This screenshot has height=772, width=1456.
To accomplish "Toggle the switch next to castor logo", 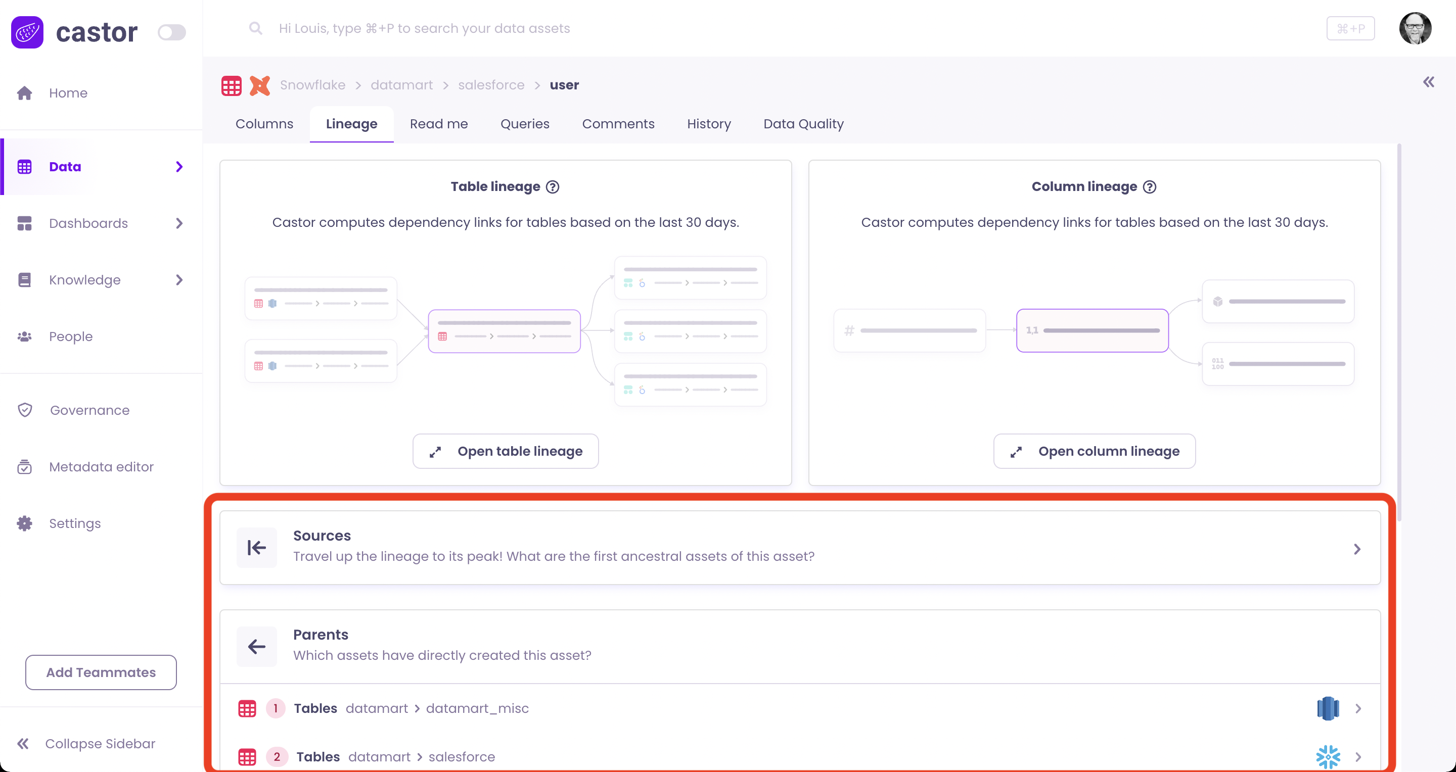I will [171, 32].
